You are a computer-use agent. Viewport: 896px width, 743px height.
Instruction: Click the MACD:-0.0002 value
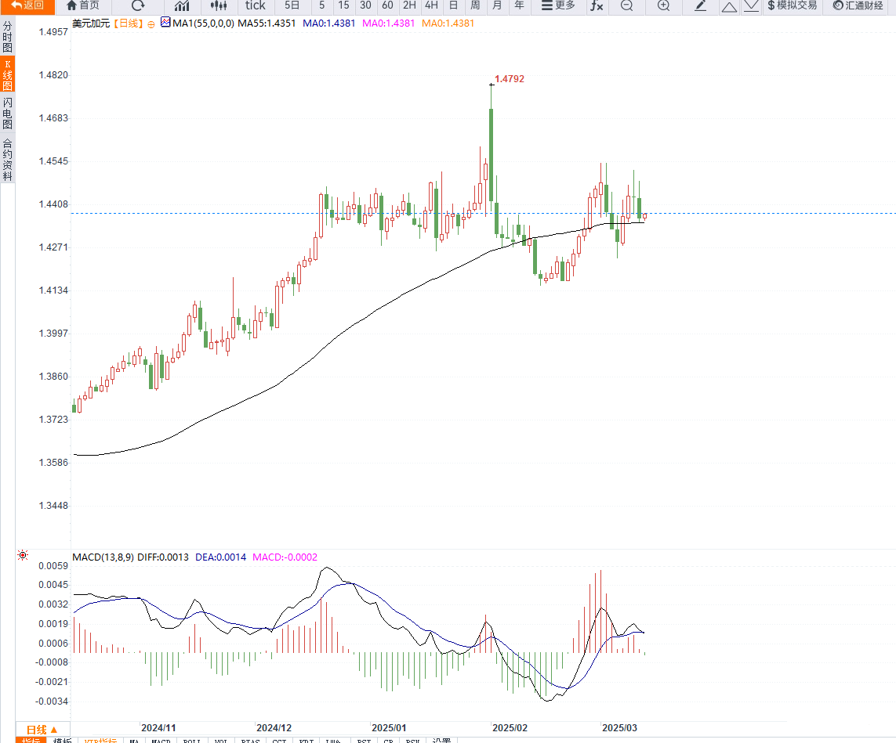[285, 557]
